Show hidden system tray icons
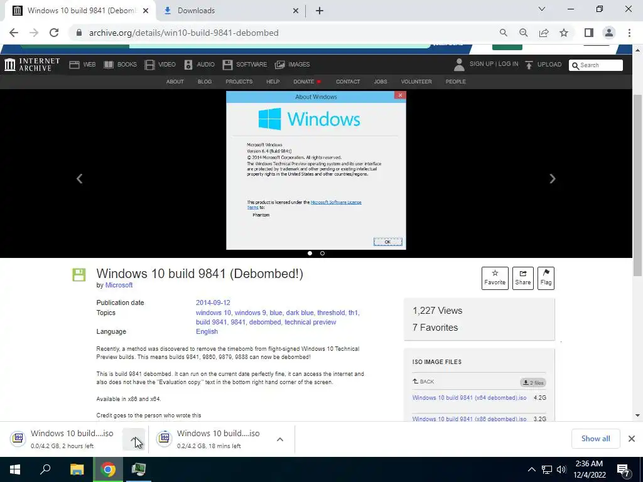Screen dimensions: 643x482 [531, 469]
